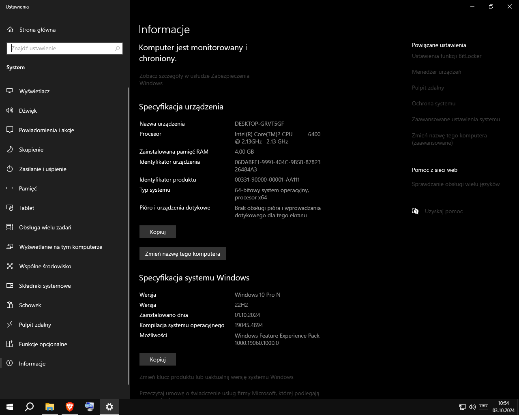Click Uzyskaj pomoc link text
Image resolution: width=519 pixels, height=415 pixels.
(x=444, y=211)
